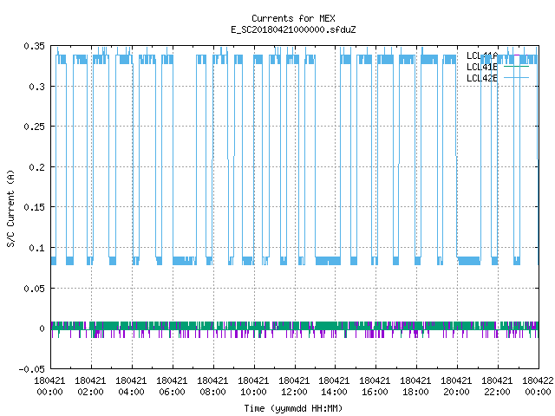
Task: Click the 06:00 x-axis time label
Action: (172, 392)
